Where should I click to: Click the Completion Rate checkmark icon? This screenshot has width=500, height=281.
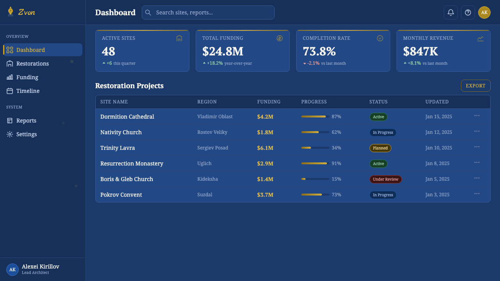[x=380, y=38]
